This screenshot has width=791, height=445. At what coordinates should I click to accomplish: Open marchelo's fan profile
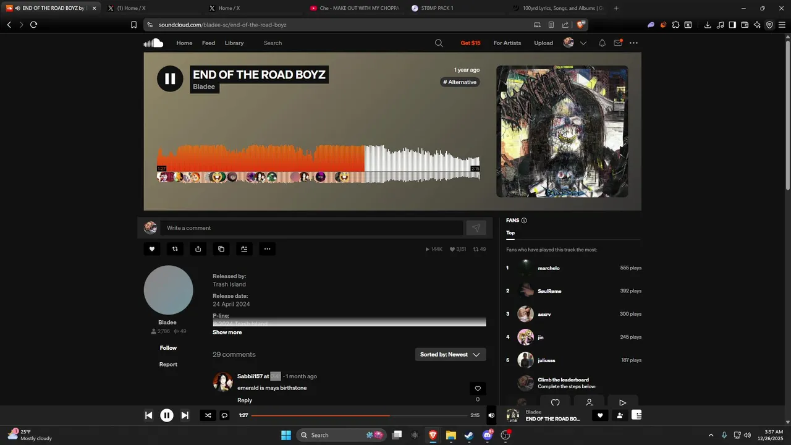(549, 268)
